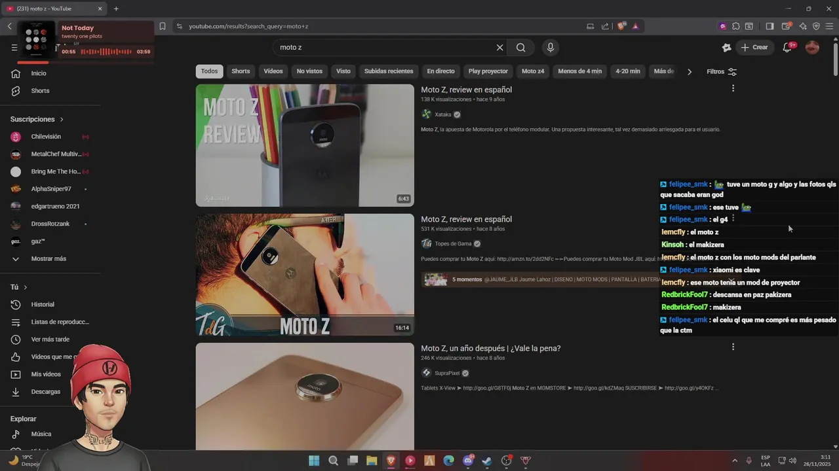Image resolution: width=839 pixels, height=471 pixels.
Task: Open the DrossRotzank subscription
Action: (49, 224)
